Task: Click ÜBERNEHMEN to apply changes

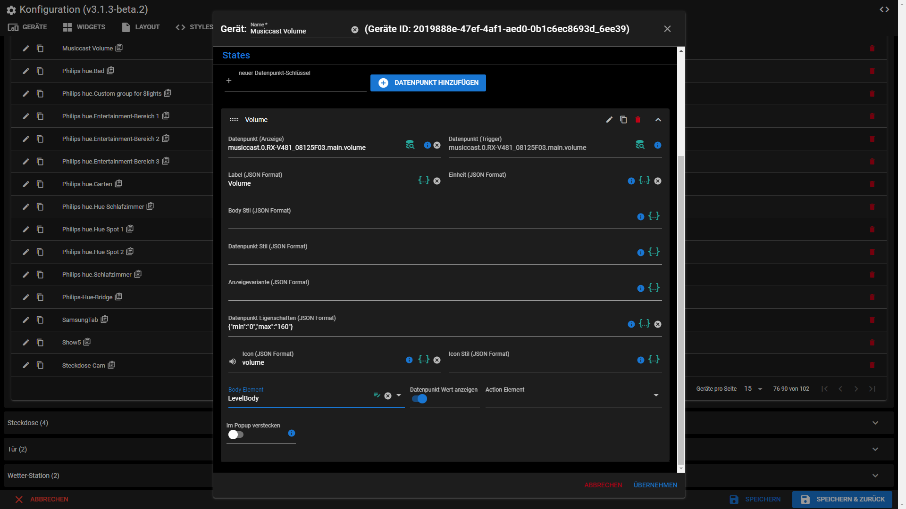Action: (x=655, y=485)
